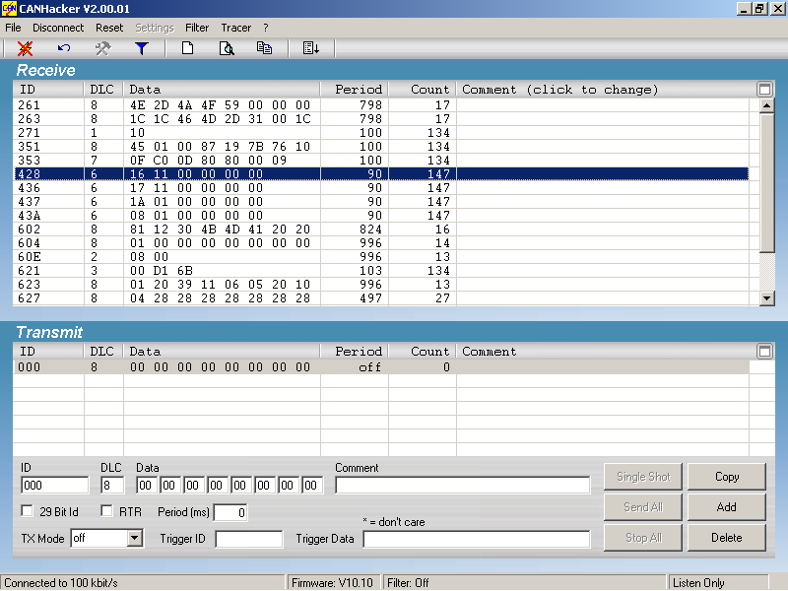Image resolution: width=788 pixels, height=591 pixels.
Task: Select the transmit row with ID 000
Action: click(x=381, y=367)
